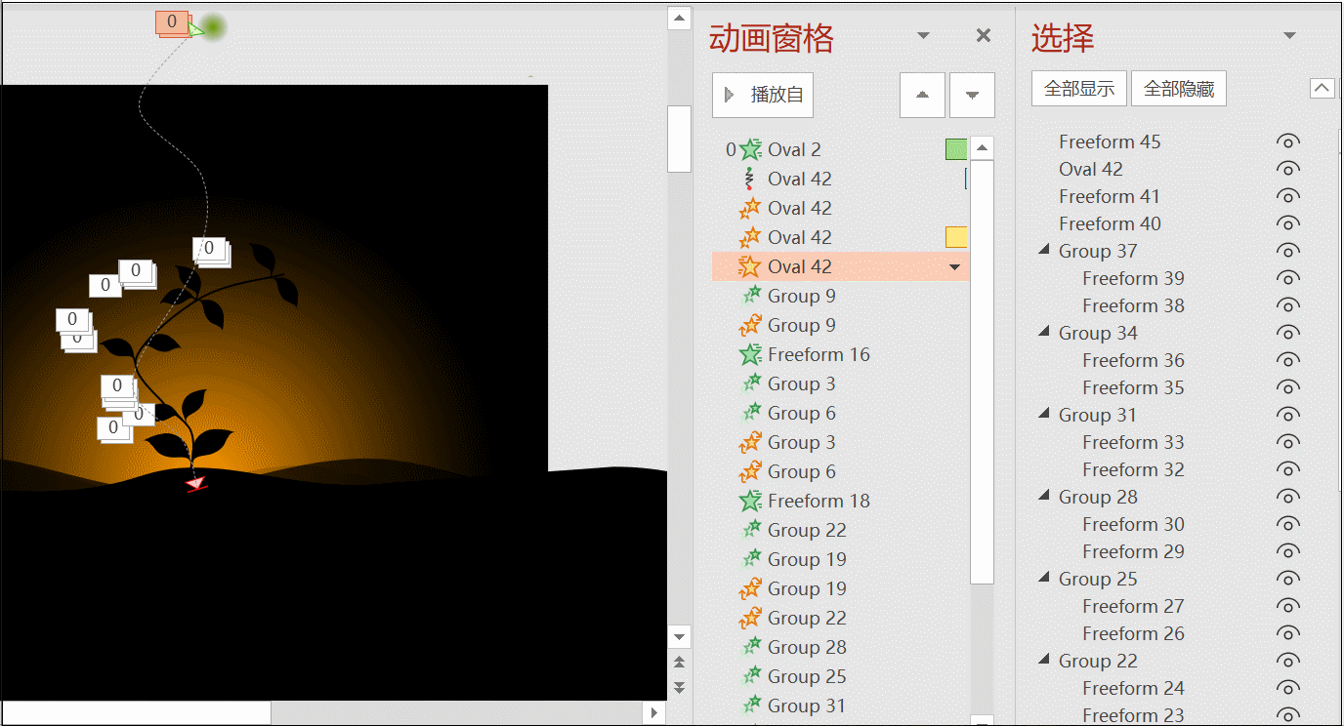Select Freeform 35 in the selection pane
The image size is (1344, 726).
1133,387
